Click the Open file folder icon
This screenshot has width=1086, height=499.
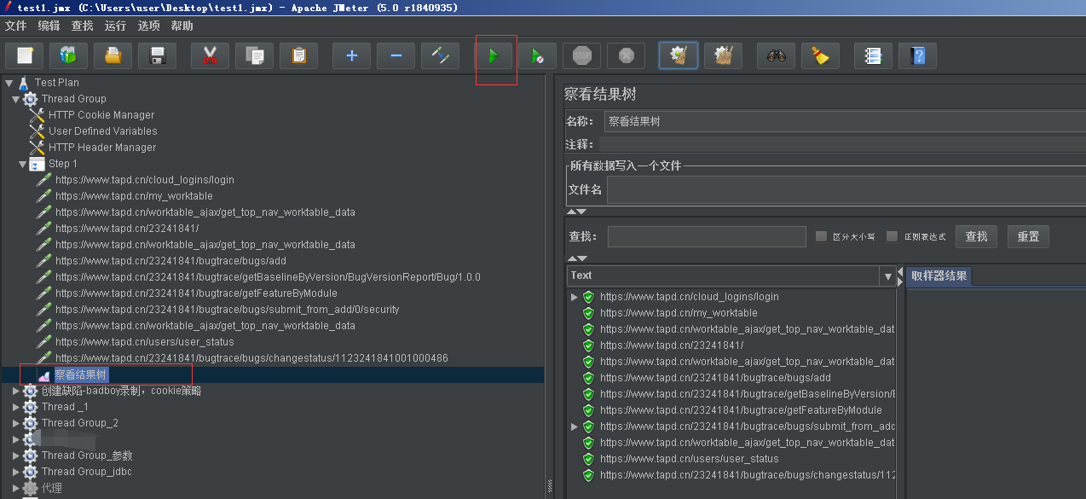click(113, 56)
